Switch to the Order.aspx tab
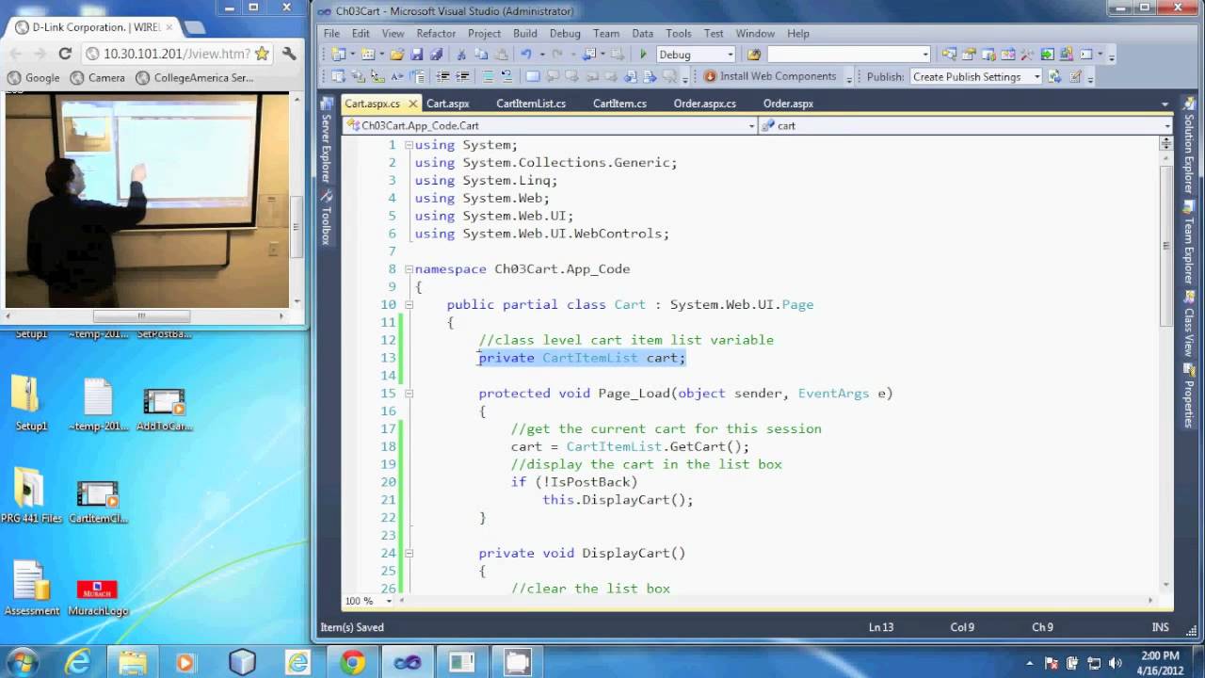Viewport: 1205px width, 678px height. tap(788, 104)
